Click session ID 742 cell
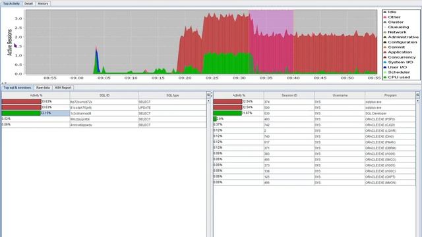 [x=289, y=125]
